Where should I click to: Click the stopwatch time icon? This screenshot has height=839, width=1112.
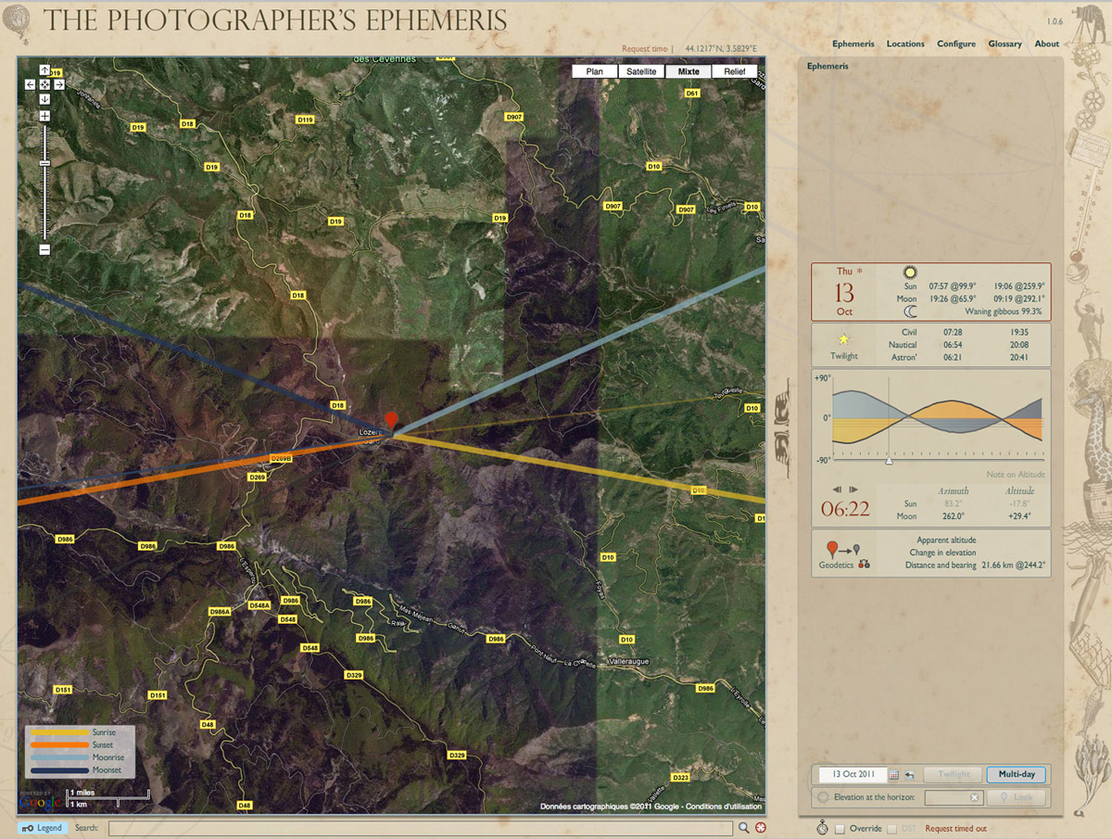tap(822, 827)
